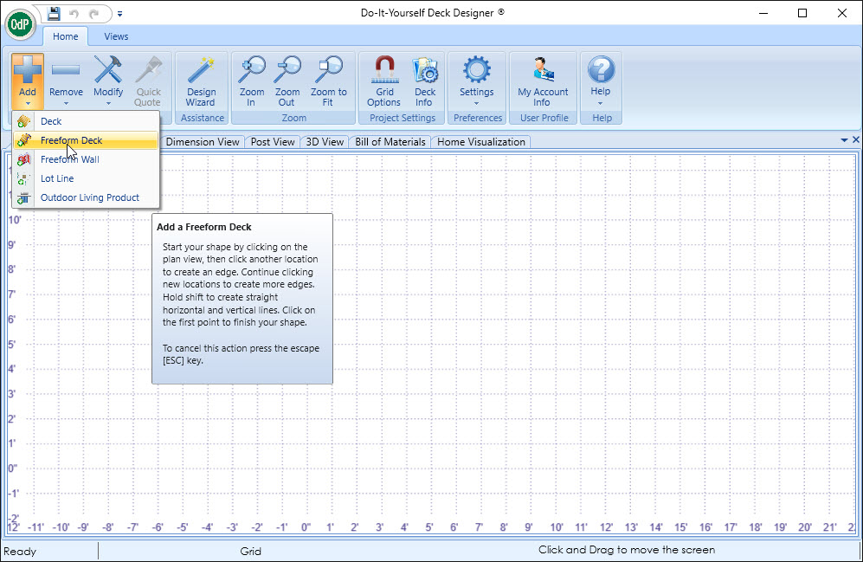This screenshot has width=863, height=562.
Task: Click the Help question mark icon
Action: 601,69
